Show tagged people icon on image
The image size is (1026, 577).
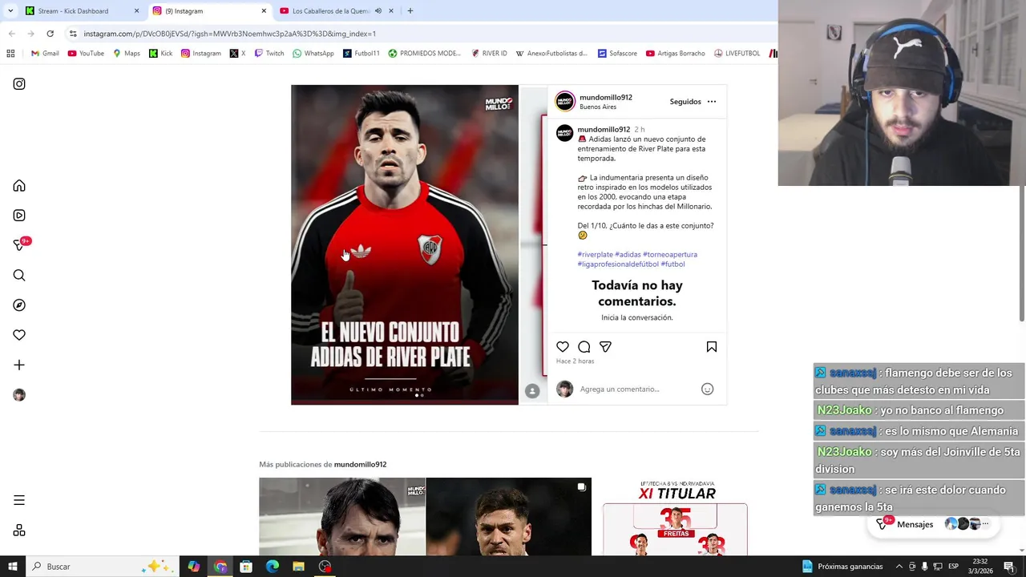pyautogui.click(x=532, y=391)
